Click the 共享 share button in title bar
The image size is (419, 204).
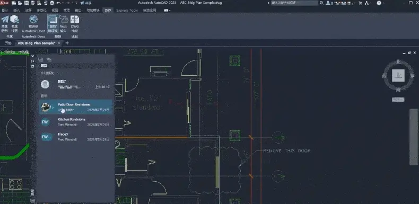click(85, 3)
